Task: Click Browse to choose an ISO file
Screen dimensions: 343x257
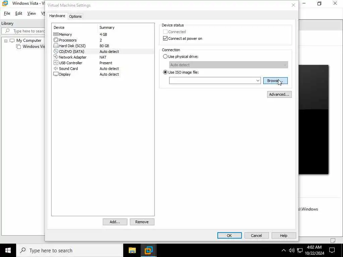Action: (275, 81)
